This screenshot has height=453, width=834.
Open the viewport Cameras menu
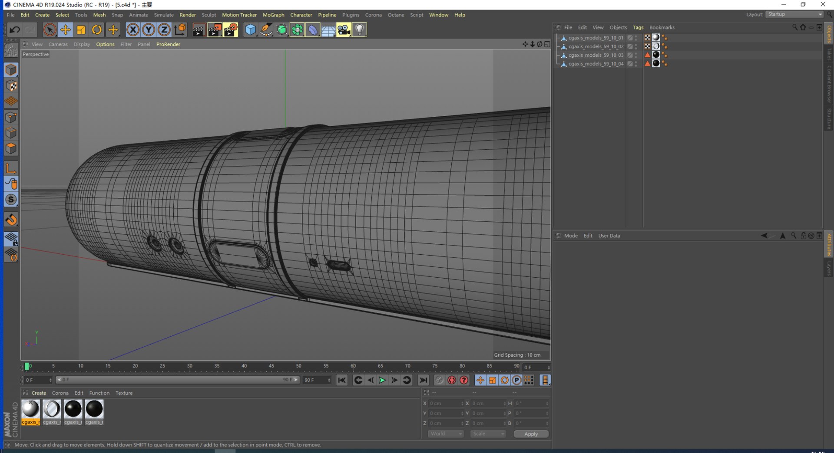tap(58, 44)
